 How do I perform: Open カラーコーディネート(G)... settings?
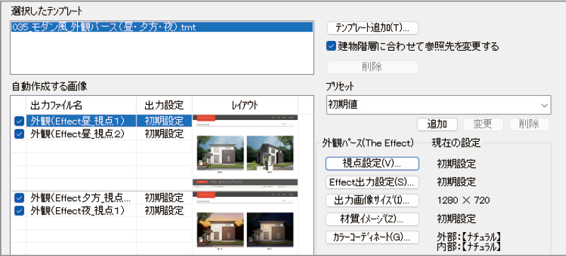[372, 237]
